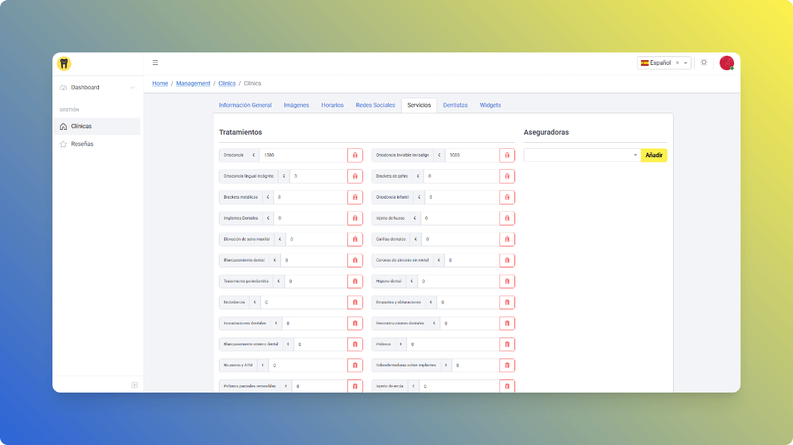
Task: Click the tooth logo icon
Action: (x=64, y=63)
